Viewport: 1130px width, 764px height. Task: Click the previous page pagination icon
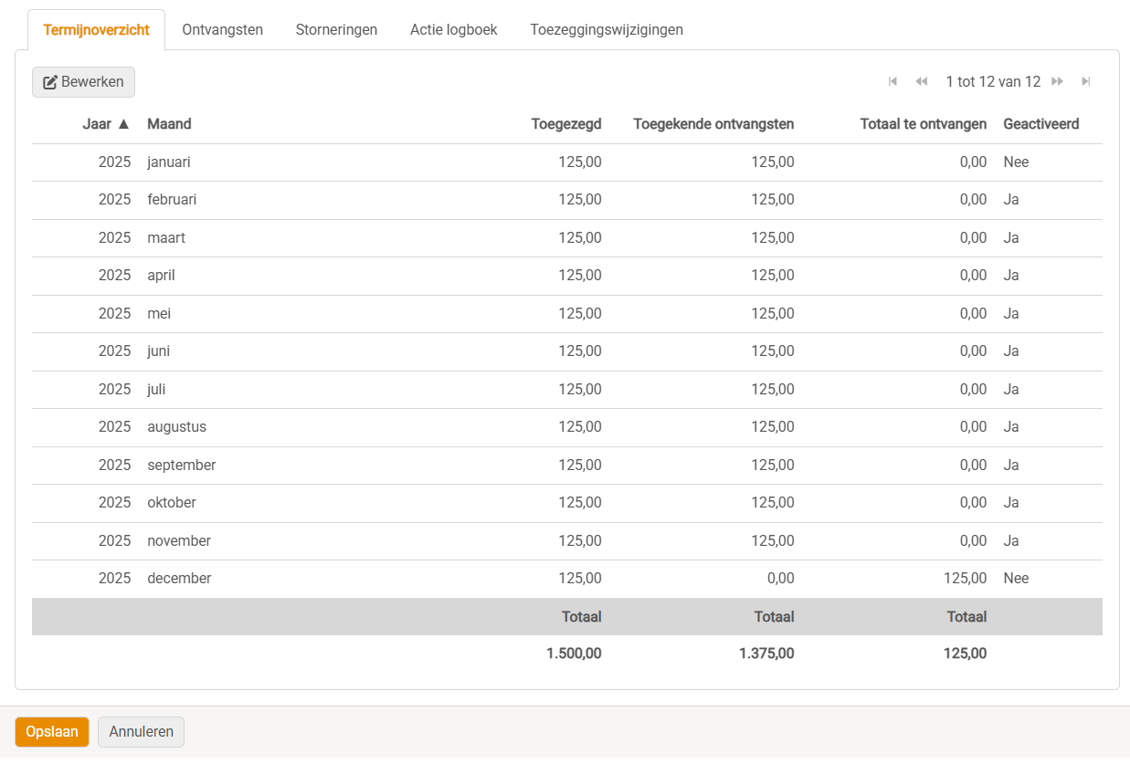[x=922, y=82]
